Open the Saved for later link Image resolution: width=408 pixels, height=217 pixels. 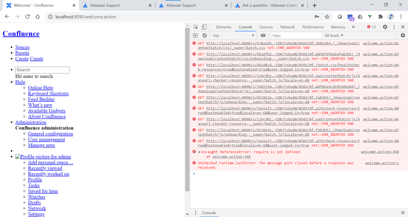(x=43, y=191)
